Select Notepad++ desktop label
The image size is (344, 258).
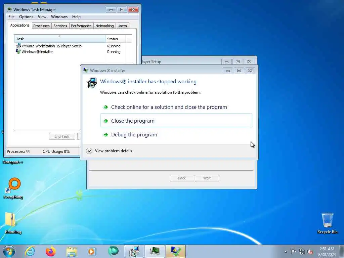point(13,162)
